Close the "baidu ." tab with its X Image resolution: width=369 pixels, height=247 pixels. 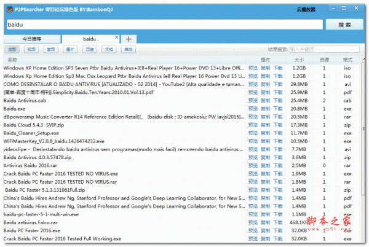pos(116,37)
